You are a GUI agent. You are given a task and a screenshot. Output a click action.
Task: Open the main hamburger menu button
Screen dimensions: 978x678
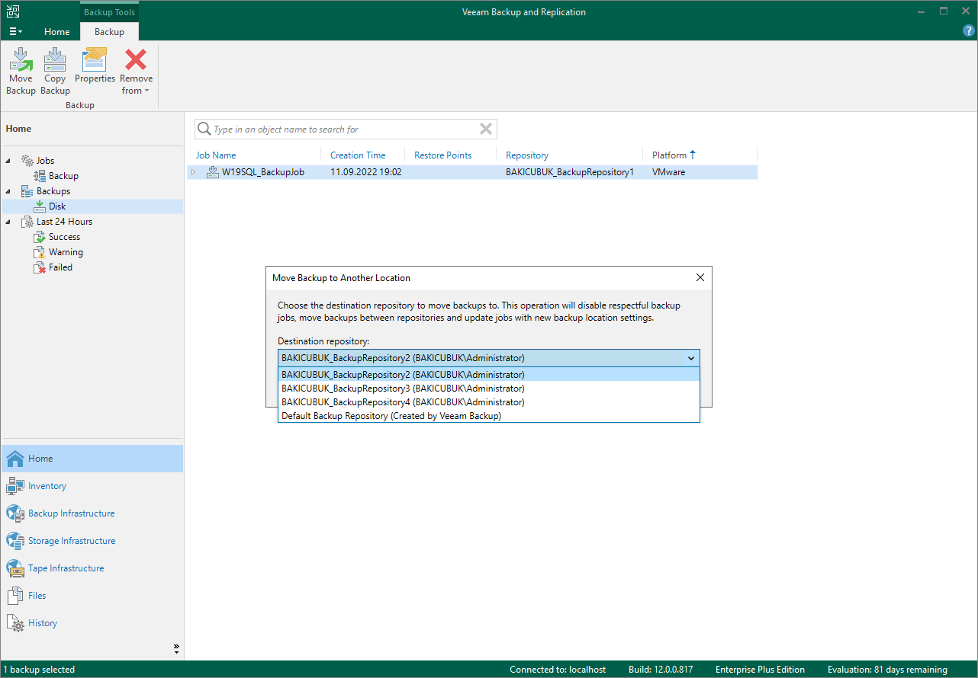[x=15, y=31]
